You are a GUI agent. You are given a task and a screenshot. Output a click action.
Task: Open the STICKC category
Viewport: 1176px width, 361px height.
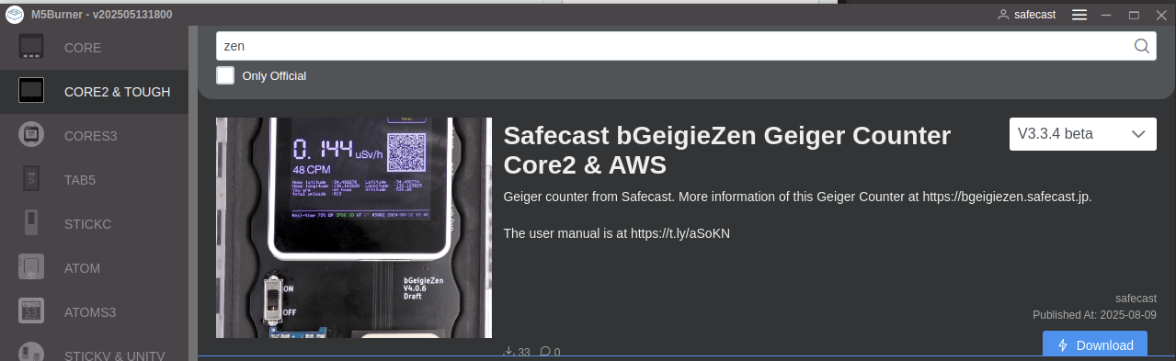(x=94, y=224)
